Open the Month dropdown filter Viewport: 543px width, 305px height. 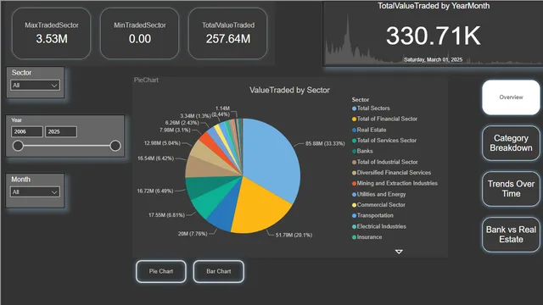pos(35,192)
